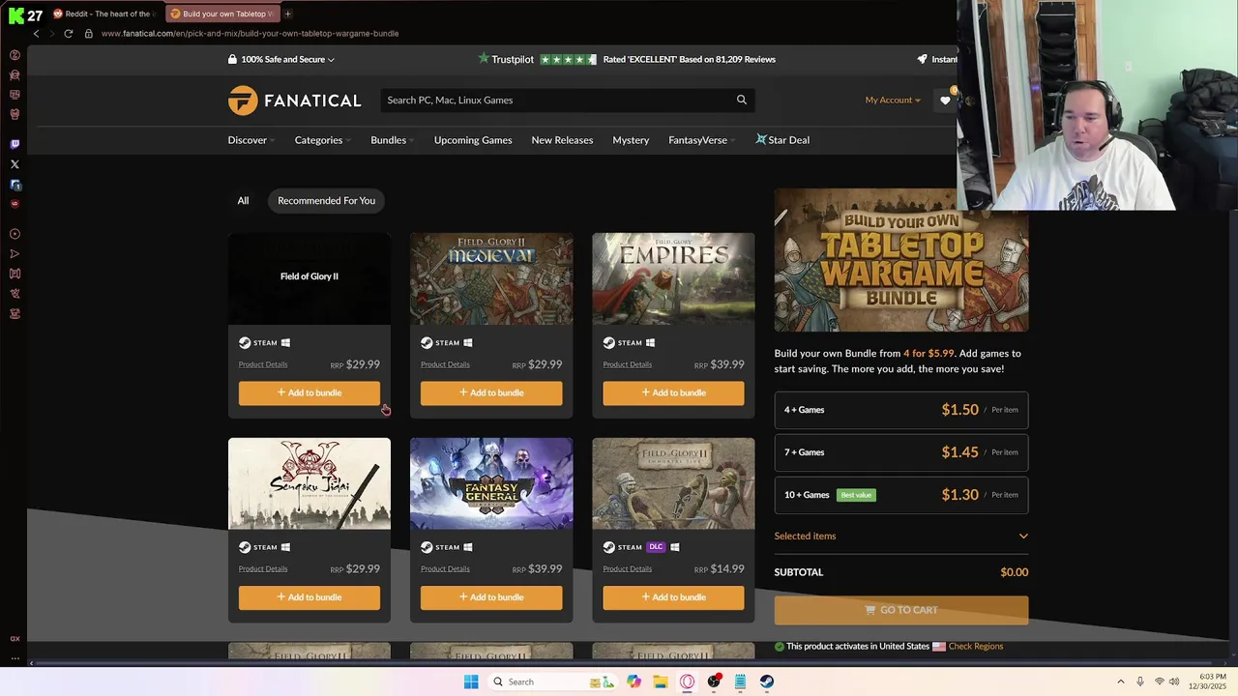This screenshot has height=696, width=1238.
Task: Select the All filter tab
Action: click(243, 200)
